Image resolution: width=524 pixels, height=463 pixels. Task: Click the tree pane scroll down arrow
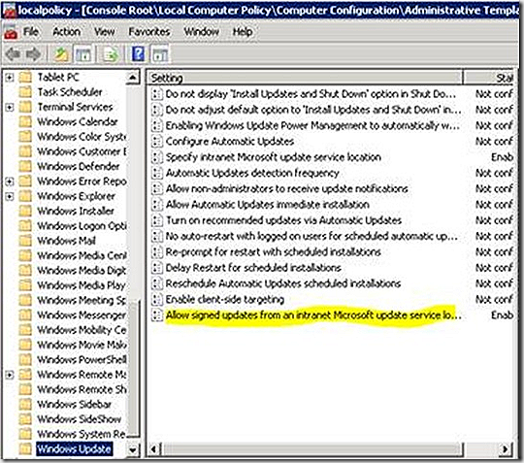[x=133, y=450]
